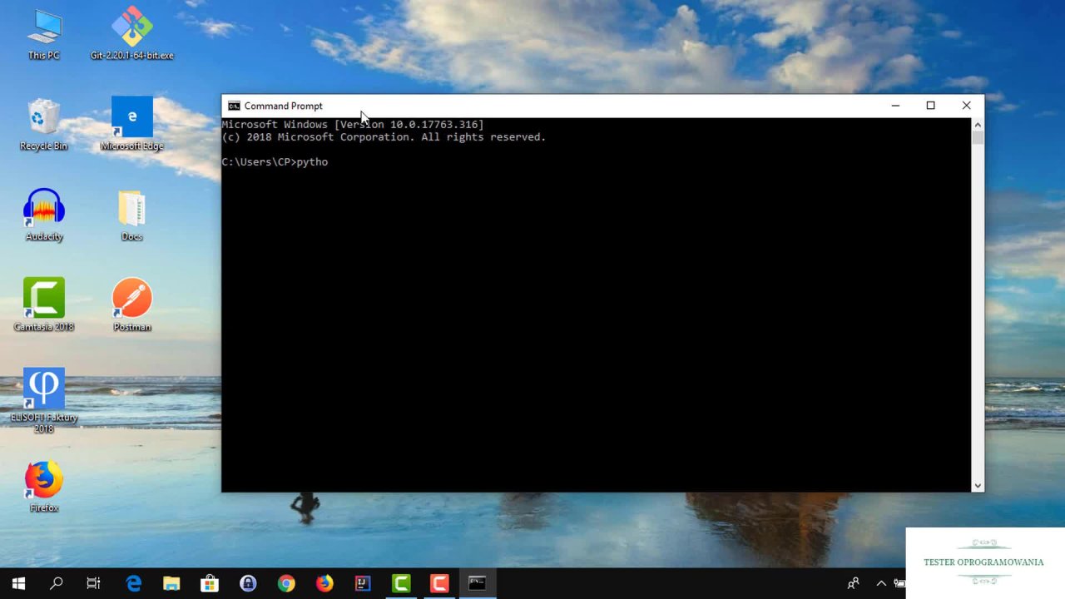Click the Windows Start button

(x=18, y=583)
